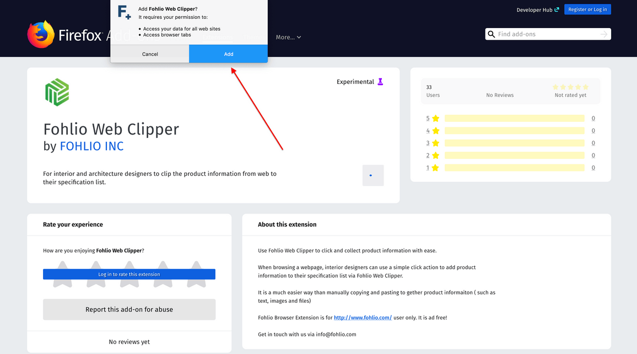The image size is (637, 354).
Task: Click the star icon in the 1 rating row
Action: tap(435, 168)
